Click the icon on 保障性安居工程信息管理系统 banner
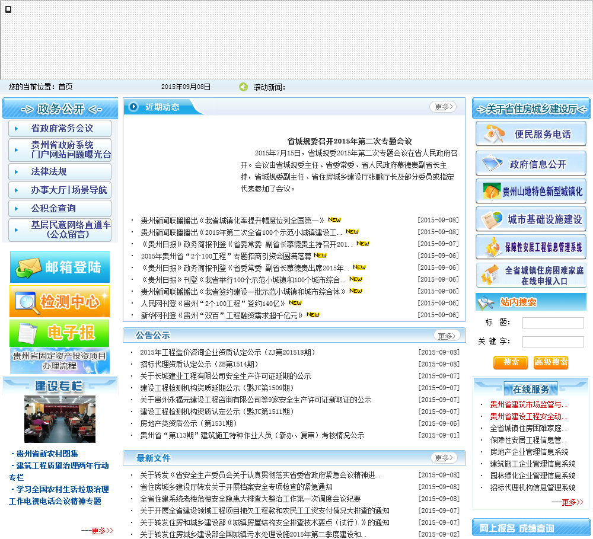 [492, 247]
